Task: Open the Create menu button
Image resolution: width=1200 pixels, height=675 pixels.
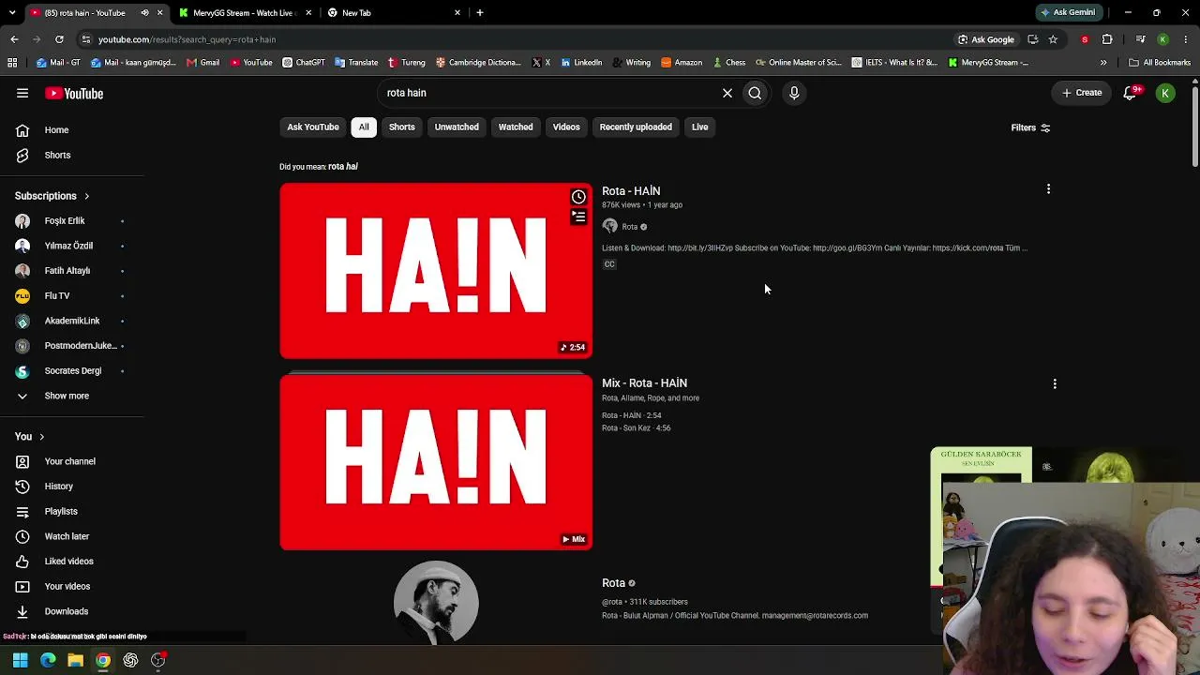Action: tap(1082, 93)
